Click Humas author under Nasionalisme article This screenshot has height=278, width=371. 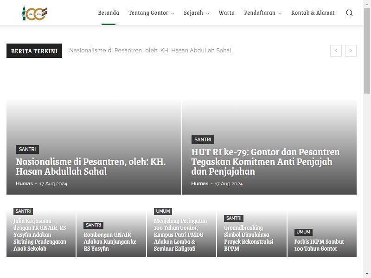[24, 183]
